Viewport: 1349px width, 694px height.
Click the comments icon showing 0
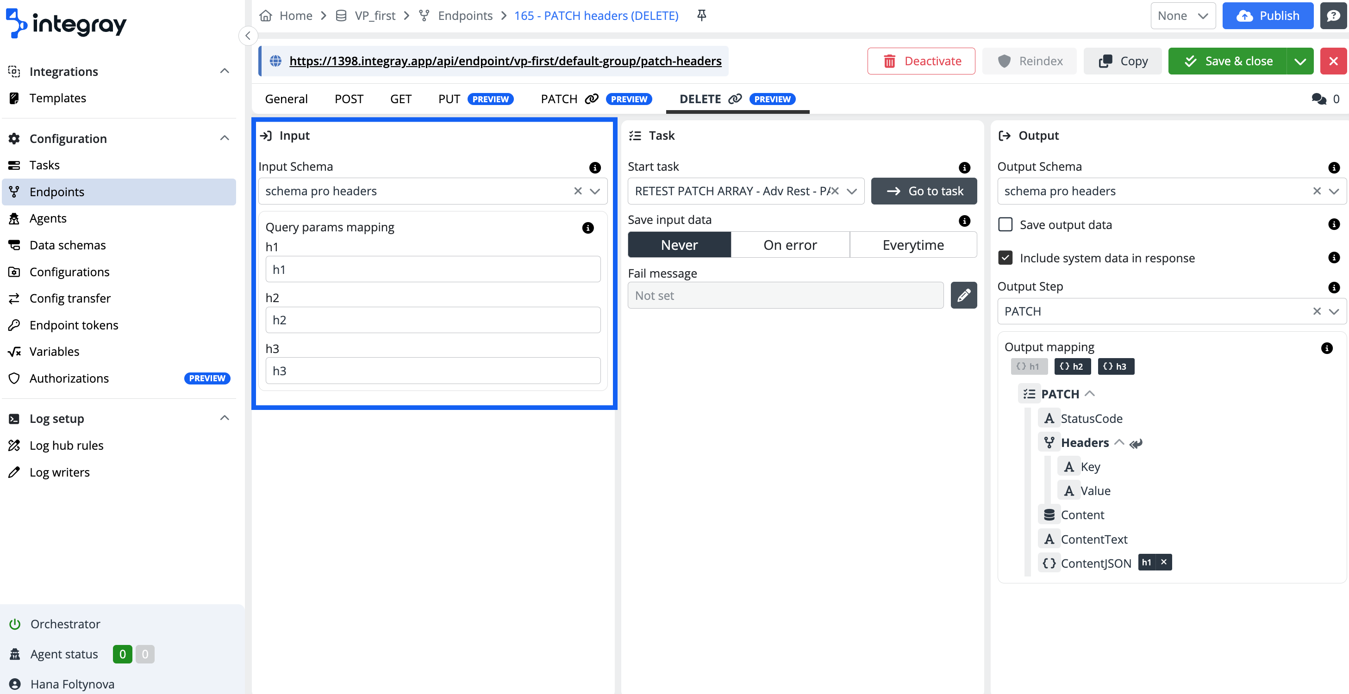tap(1318, 99)
